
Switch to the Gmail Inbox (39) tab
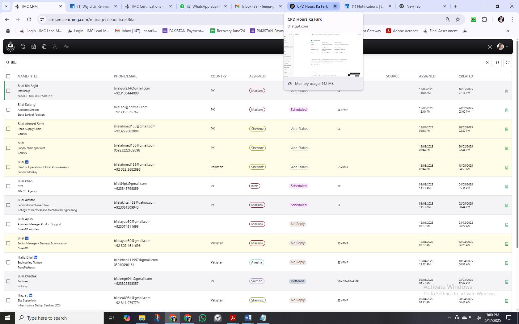tap(258, 6)
